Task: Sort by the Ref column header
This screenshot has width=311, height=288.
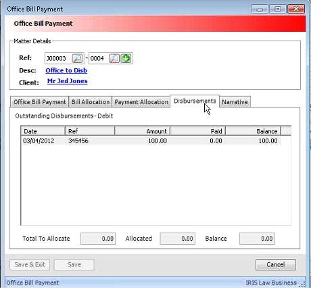Action: point(90,131)
